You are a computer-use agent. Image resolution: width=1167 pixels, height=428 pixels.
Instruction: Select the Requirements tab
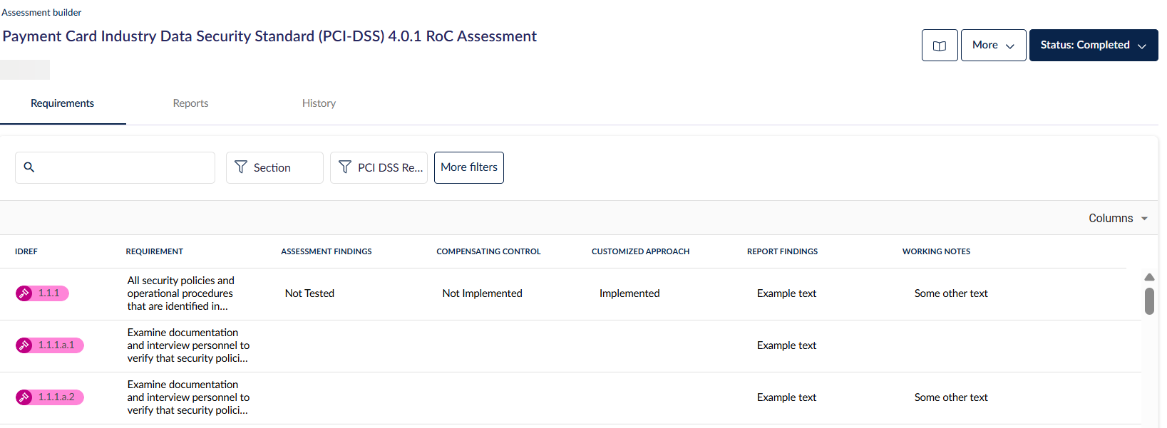62,103
